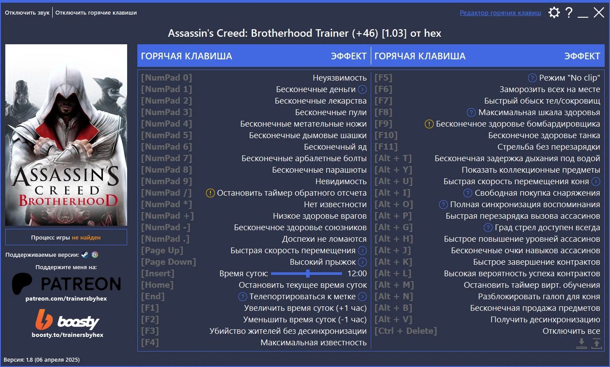The image size is (610, 367).
Task: Open trainer settings via gear icon
Action: click(x=554, y=12)
